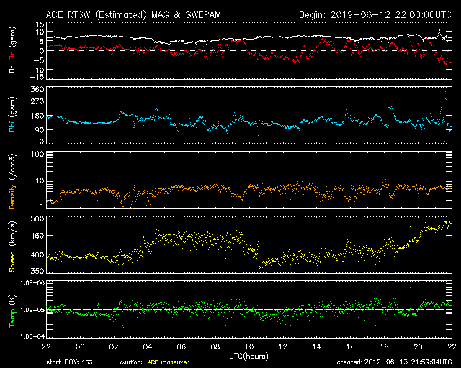Image resolution: width=461 pixels, height=368 pixels.
Task: Click the created timestamp in footer
Action: click(x=394, y=362)
